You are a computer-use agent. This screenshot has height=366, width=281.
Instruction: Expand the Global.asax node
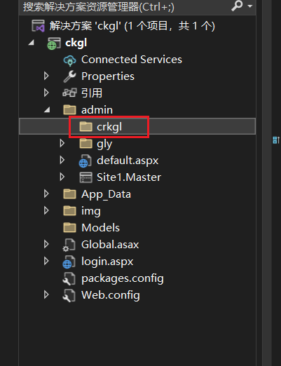point(46,244)
